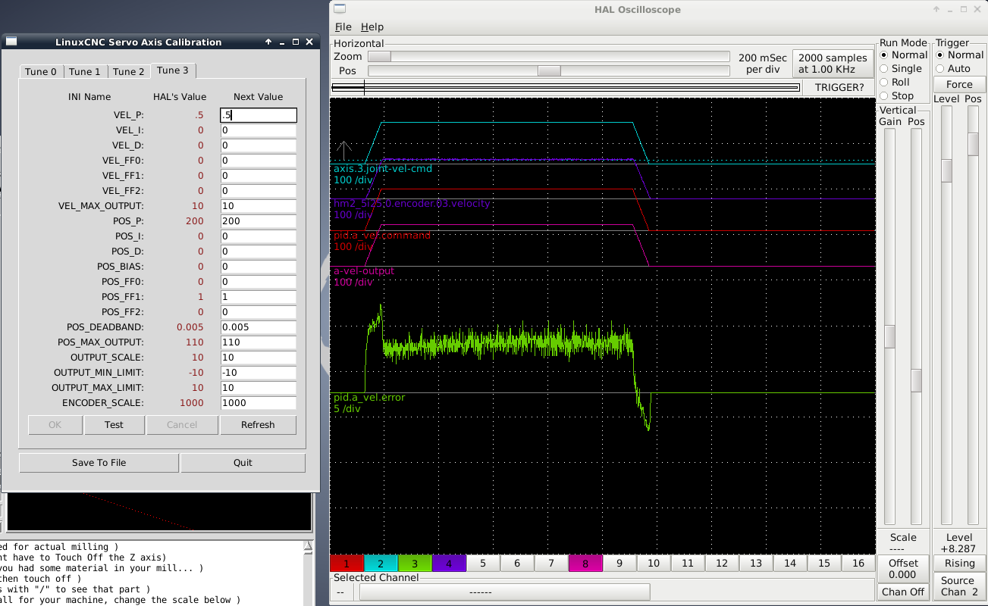
Task: Click the VEL_I next value field
Action: point(258,130)
